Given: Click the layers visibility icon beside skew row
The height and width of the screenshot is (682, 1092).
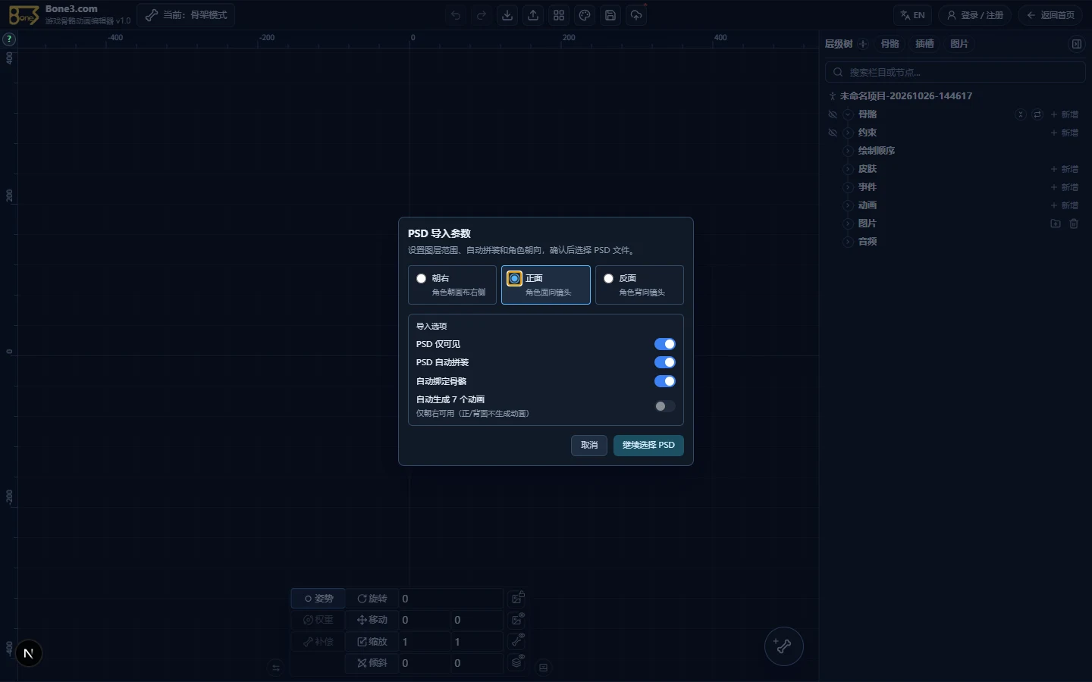Looking at the screenshot, I should [x=517, y=662].
